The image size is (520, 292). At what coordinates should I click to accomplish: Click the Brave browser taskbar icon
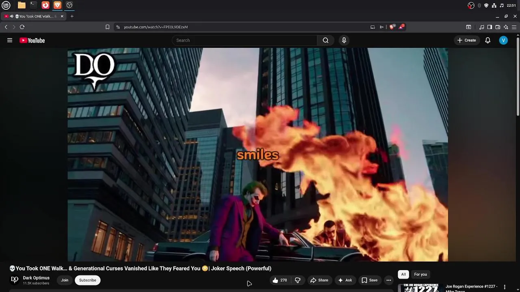(57, 5)
